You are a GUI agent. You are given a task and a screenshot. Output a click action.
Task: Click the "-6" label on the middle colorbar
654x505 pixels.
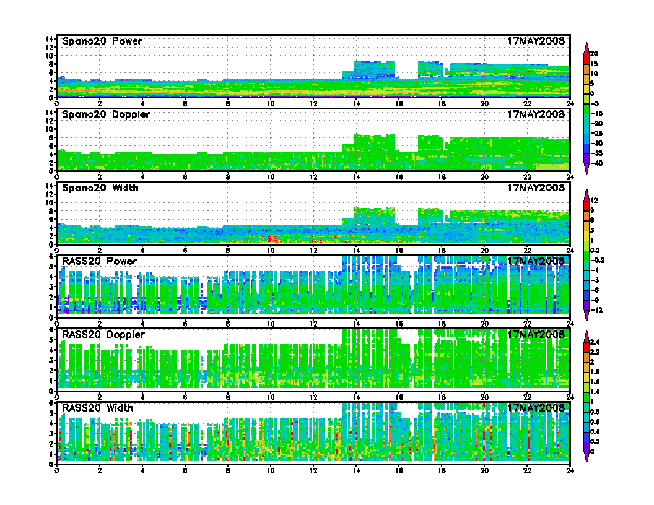tap(595, 290)
